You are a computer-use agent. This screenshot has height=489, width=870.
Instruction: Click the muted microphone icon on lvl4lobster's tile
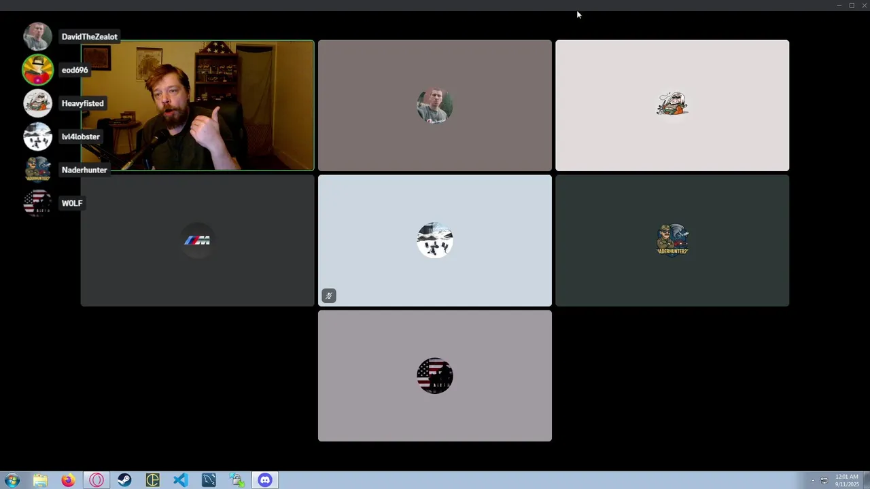click(329, 295)
